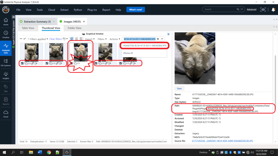
Task: Switch to the Table View tab
Action: 28,28
